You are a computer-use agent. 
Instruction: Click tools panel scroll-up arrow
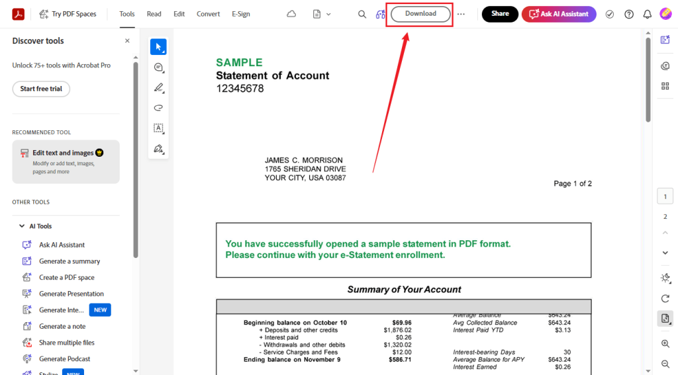pos(135,58)
